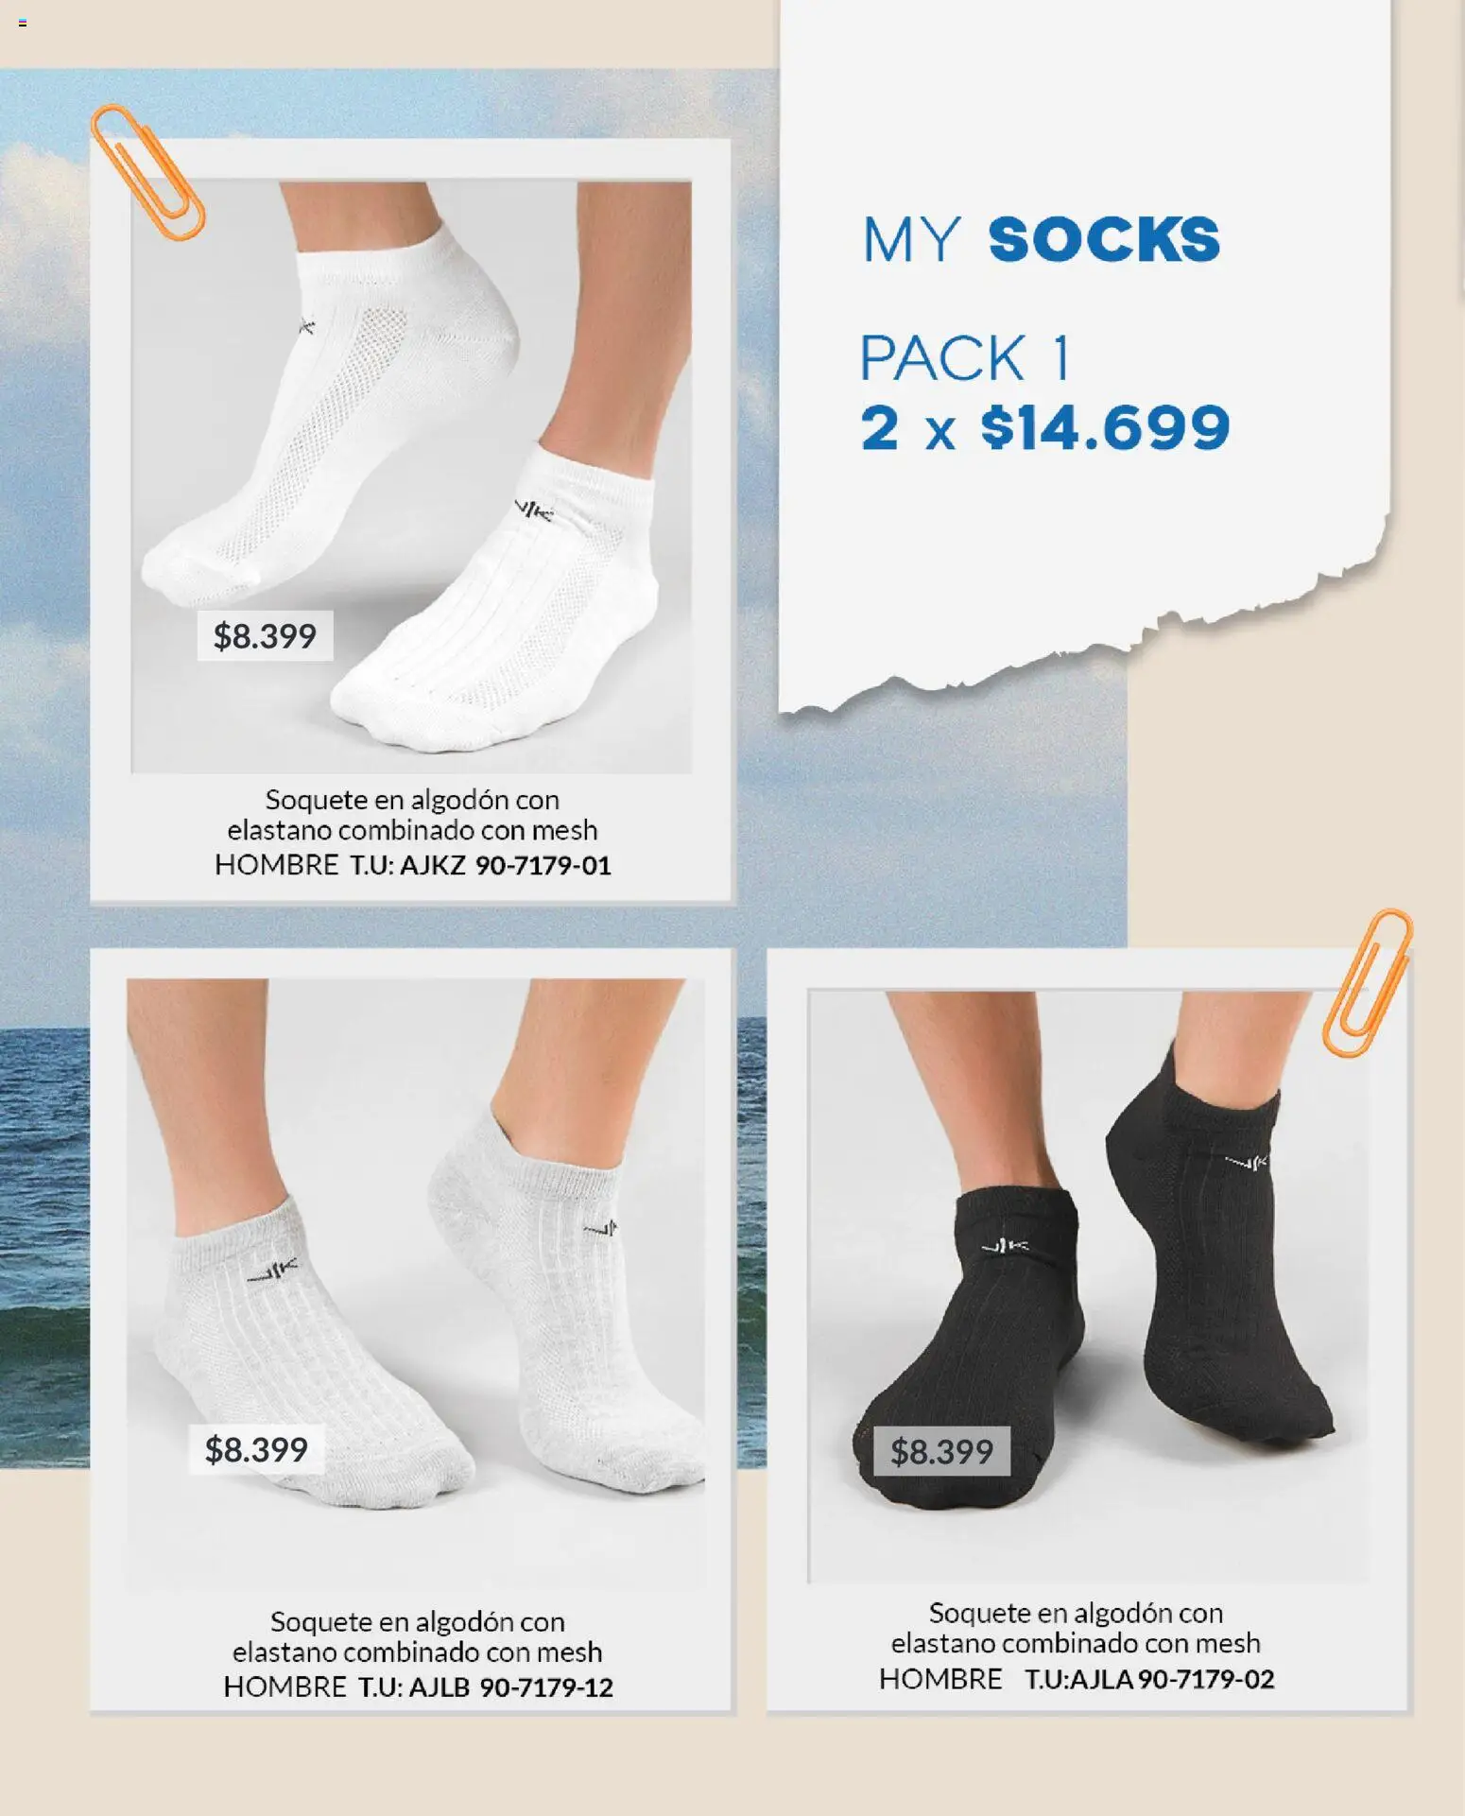The width and height of the screenshot is (1465, 1816).
Task: Click the orange paperclip on black socks card
Action: 1367,982
